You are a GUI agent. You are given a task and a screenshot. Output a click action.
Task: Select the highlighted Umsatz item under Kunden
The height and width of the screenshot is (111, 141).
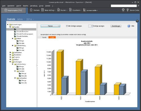coord(21,29)
